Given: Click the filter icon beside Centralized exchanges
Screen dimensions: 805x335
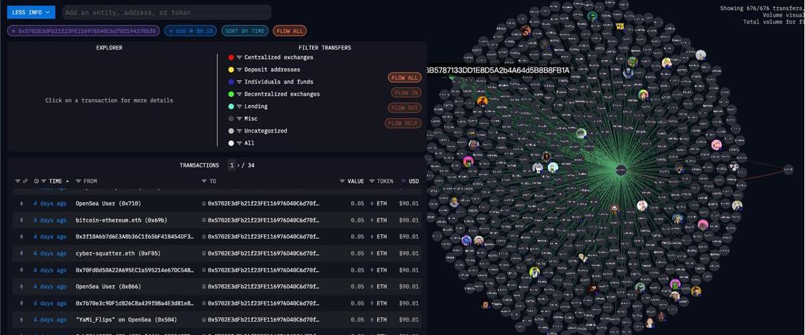Looking at the screenshot, I should click(x=239, y=58).
